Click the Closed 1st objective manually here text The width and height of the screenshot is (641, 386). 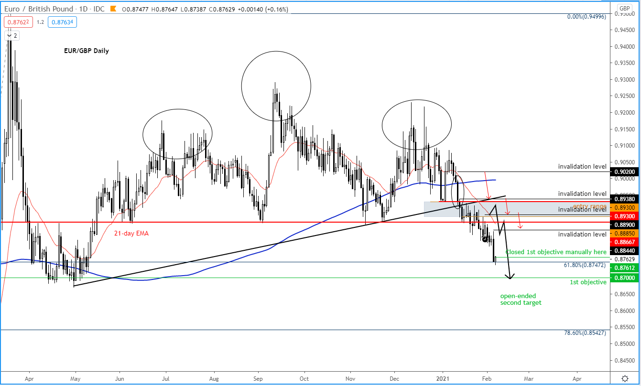coord(556,252)
